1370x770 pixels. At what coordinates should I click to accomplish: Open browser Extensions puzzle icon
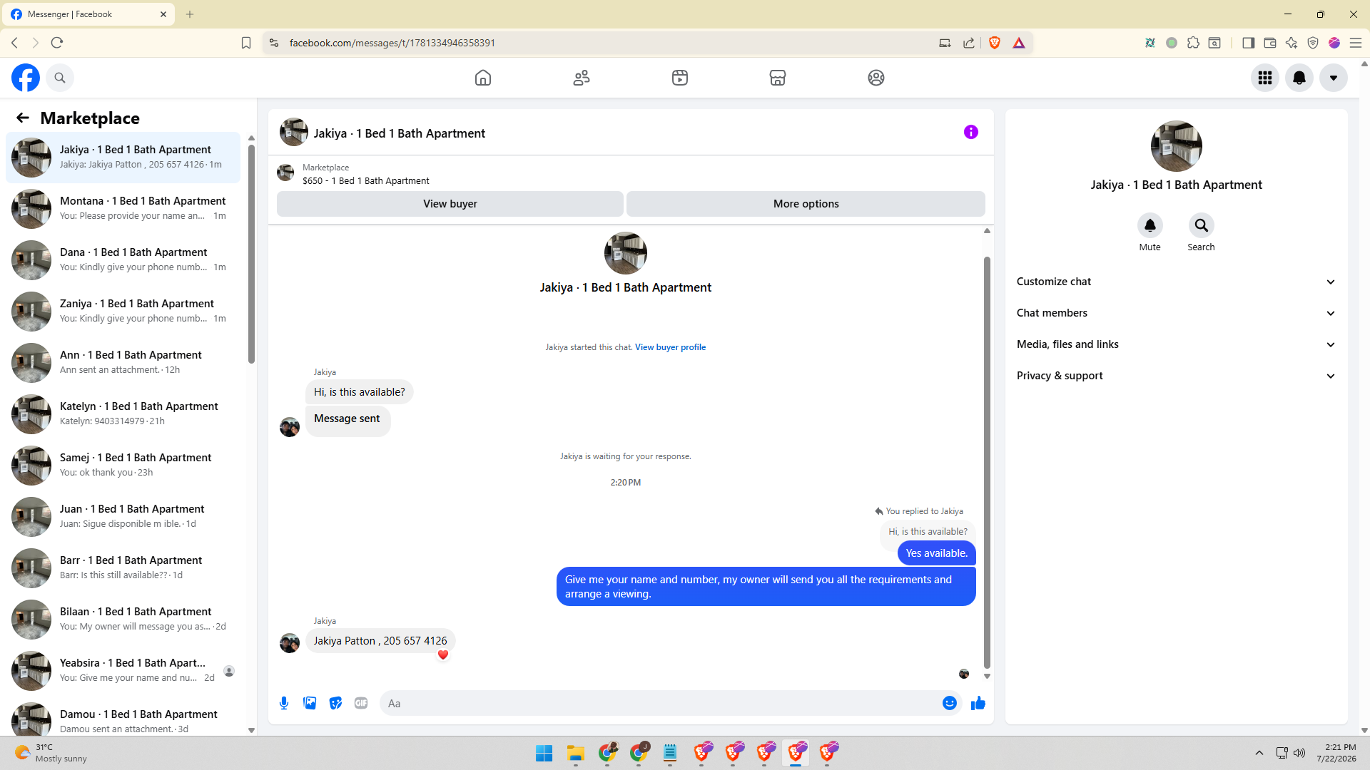[x=1193, y=43]
